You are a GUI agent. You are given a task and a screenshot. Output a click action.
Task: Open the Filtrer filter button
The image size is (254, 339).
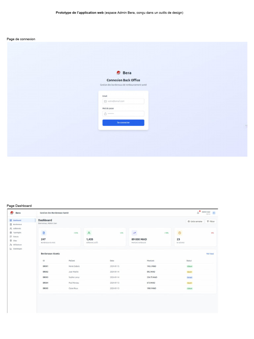(211, 221)
